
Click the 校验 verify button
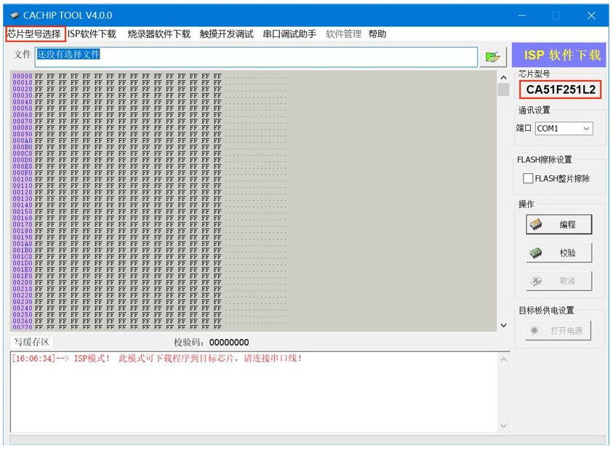[558, 252]
